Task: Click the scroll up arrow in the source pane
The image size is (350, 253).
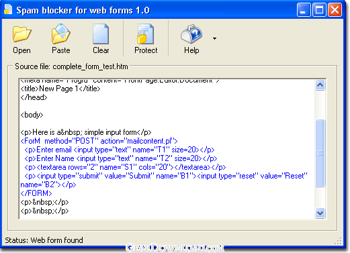Action: point(320,85)
